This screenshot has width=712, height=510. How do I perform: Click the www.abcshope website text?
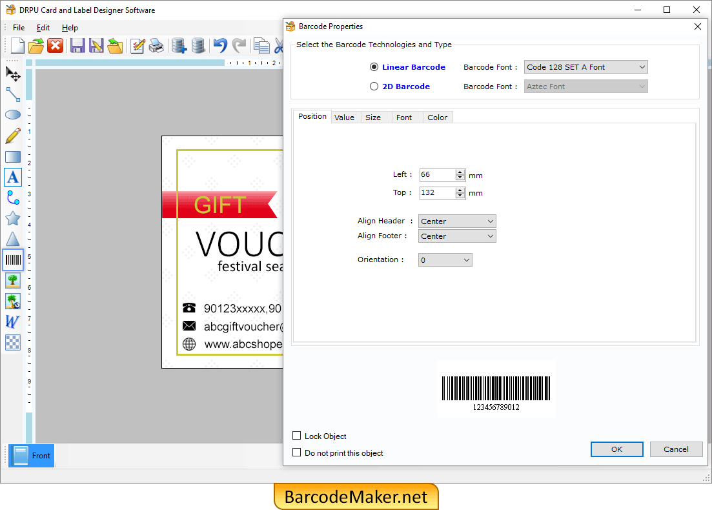(243, 344)
